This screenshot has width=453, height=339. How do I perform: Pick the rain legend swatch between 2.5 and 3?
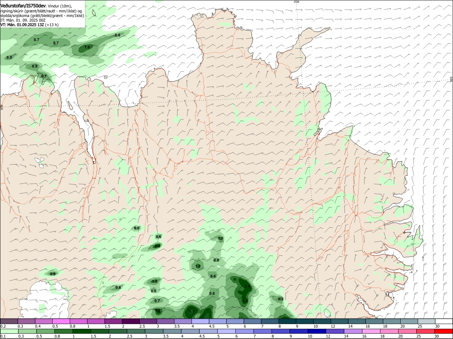point(136,331)
